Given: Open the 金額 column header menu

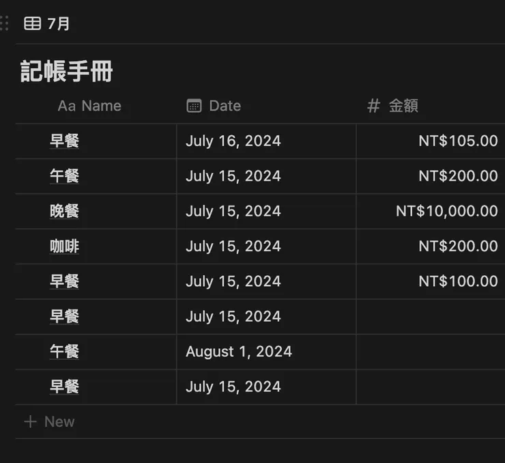Looking at the screenshot, I should 403,106.
